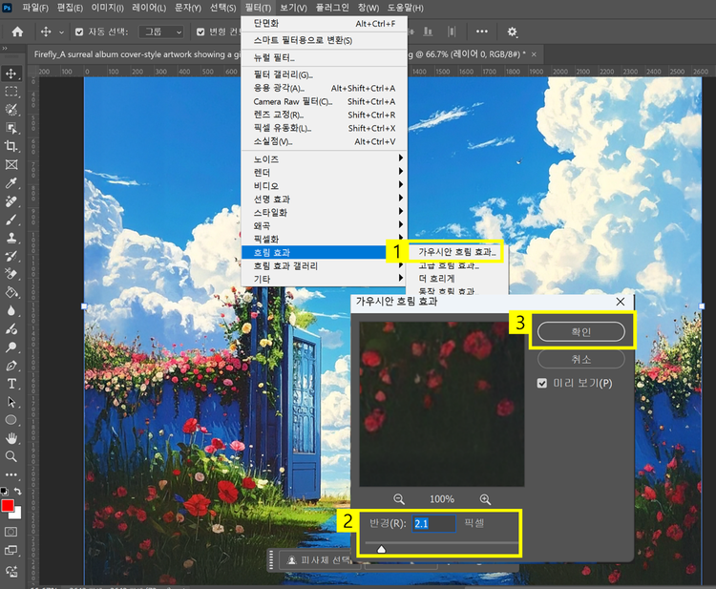The height and width of the screenshot is (589, 716).
Task: Select the Path Selection tool
Action: (11, 402)
